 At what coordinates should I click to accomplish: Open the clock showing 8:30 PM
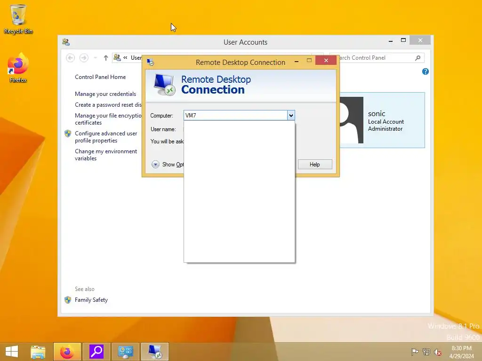click(461, 352)
